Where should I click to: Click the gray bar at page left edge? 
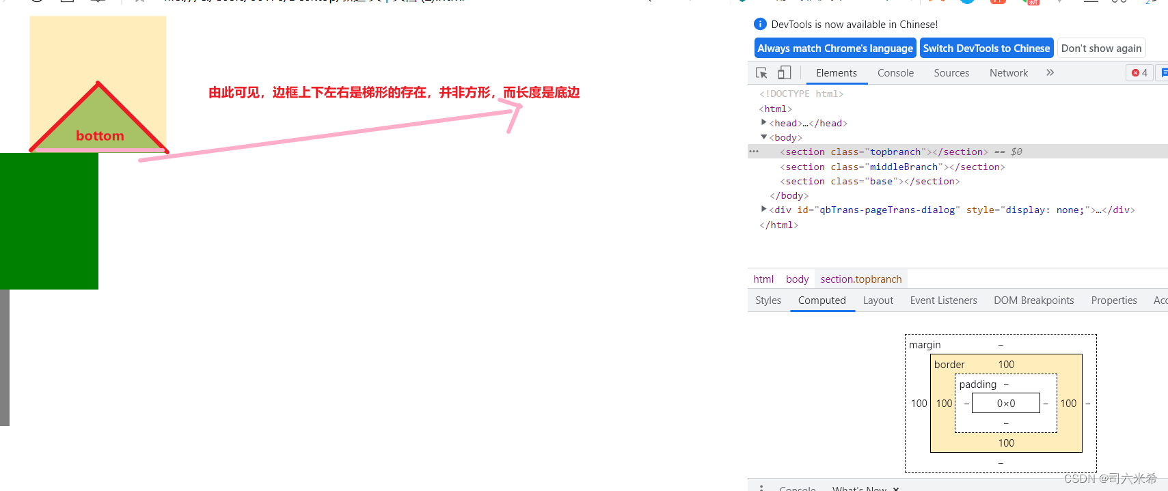5,358
